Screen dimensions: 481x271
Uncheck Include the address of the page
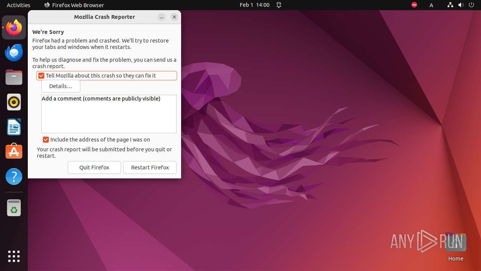pyautogui.click(x=46, y=140)
